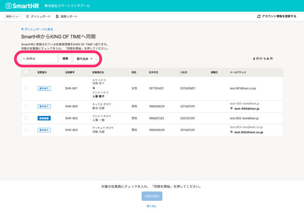Click employee number SHR-901
Image resolution: width=304 pixels, height=213 pixels.
coord(71,89)
